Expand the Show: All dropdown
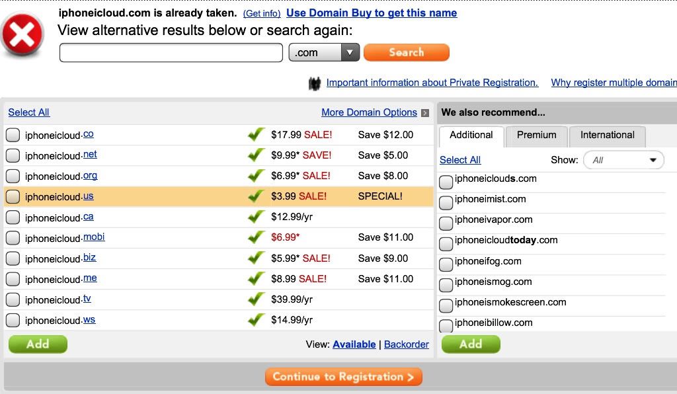 coord(623,160)
